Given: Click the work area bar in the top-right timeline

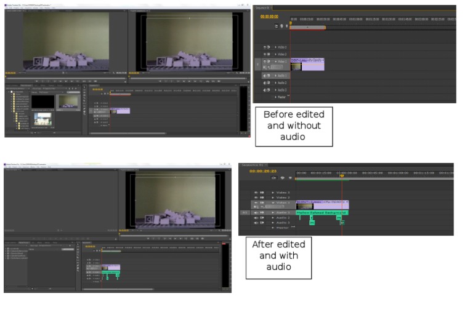Looking at the screenshot, I should [x=307, y=27].
